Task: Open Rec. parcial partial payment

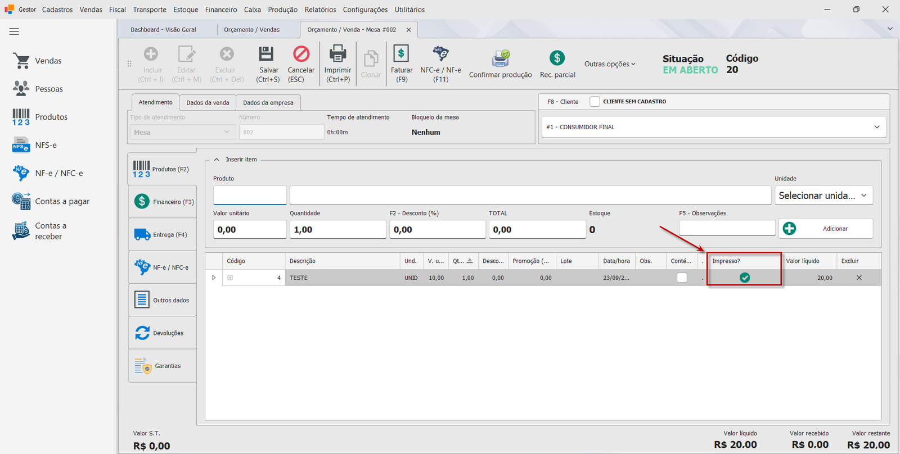Action: pyautogui.click(x=557, y=64)
